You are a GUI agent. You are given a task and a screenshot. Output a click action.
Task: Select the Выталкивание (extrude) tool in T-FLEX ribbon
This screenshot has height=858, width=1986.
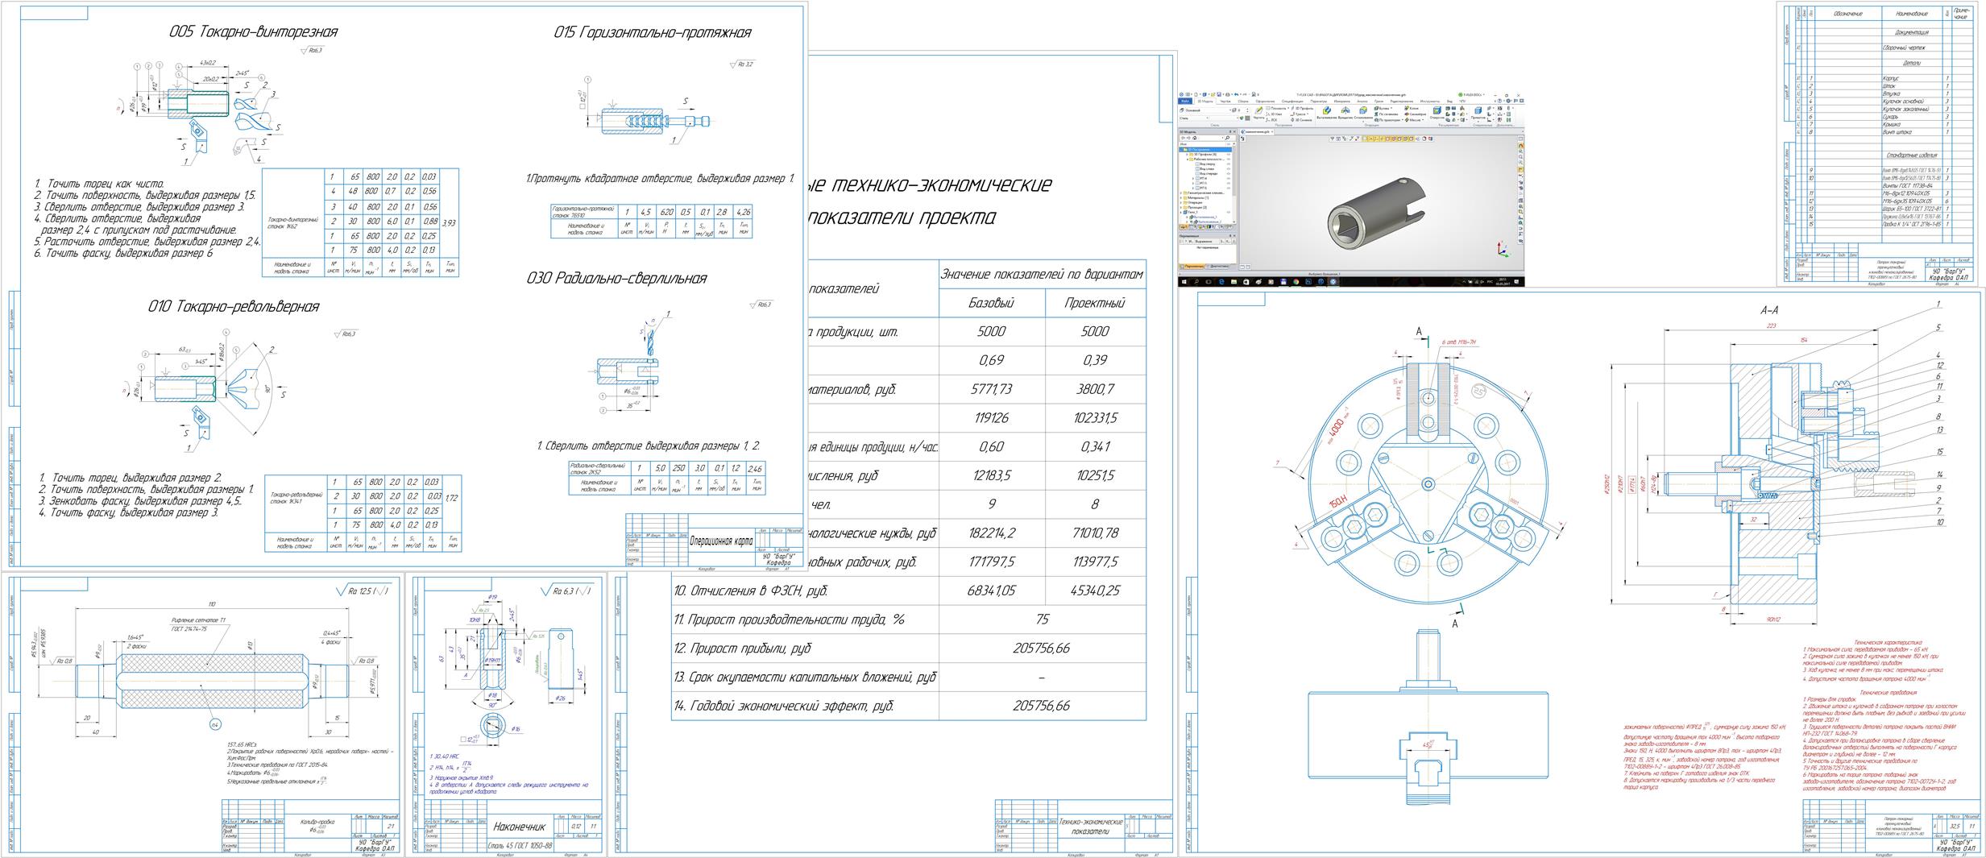(1327, 113)
